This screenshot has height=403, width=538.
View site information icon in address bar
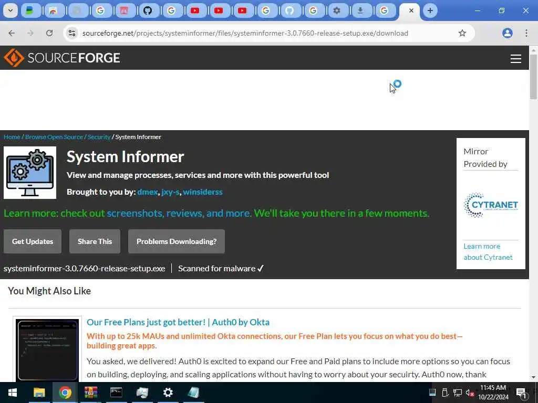(71, 33)
